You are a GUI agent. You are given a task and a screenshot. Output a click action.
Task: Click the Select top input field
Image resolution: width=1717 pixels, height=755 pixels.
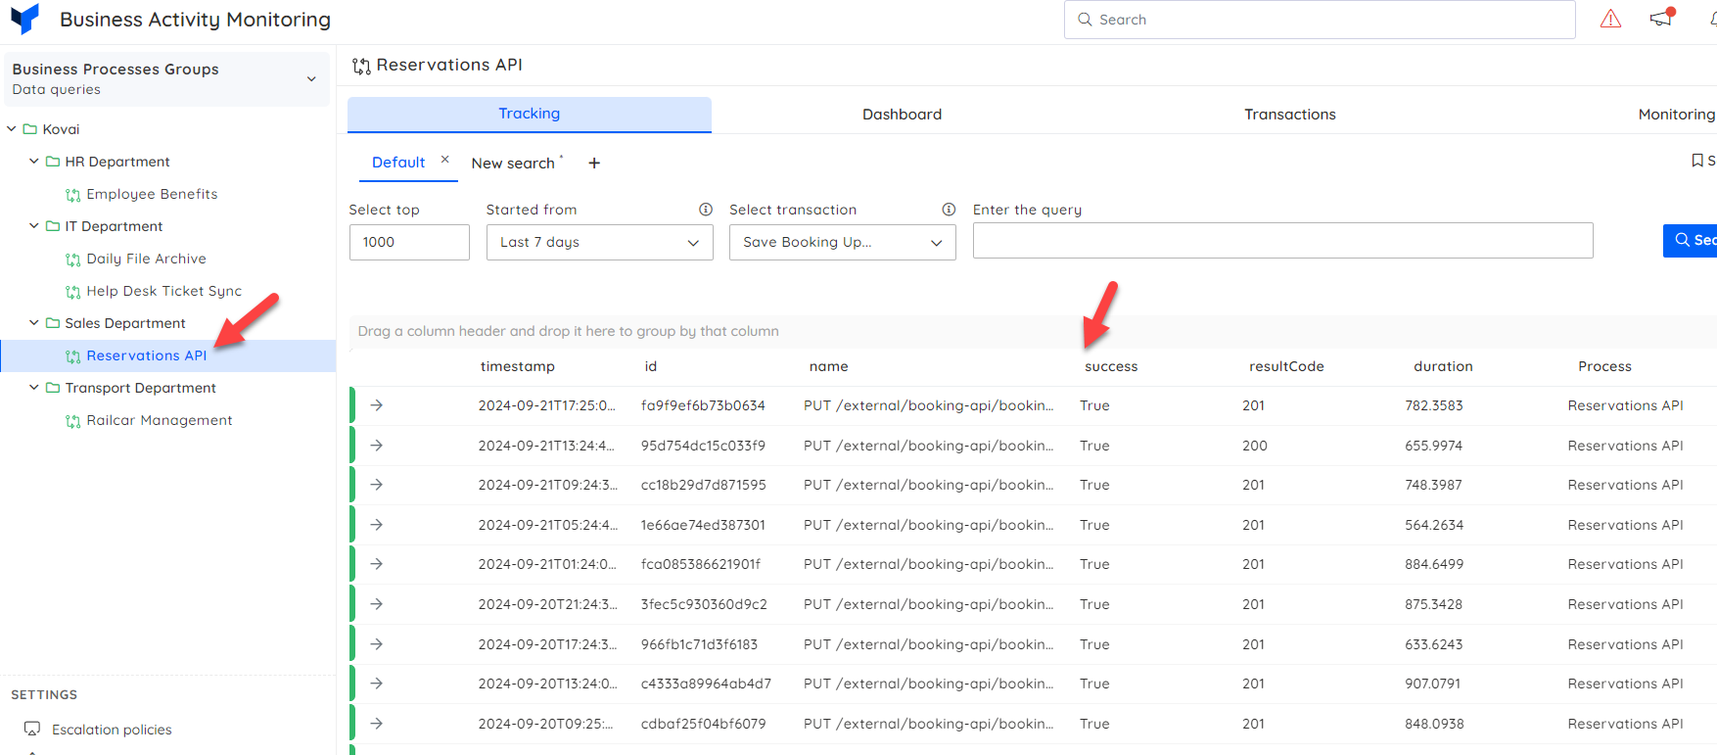(409, 242)
